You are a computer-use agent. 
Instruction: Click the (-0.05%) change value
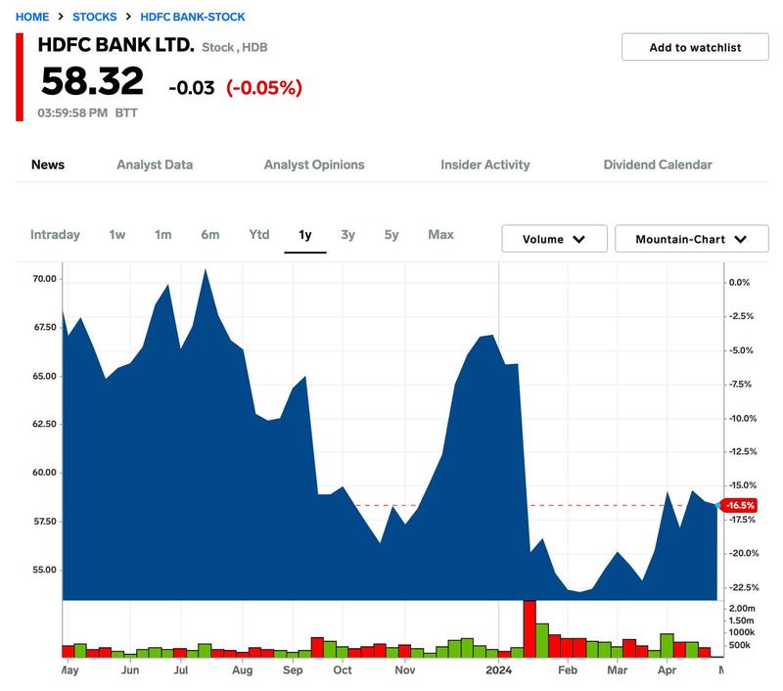[264, 88]
